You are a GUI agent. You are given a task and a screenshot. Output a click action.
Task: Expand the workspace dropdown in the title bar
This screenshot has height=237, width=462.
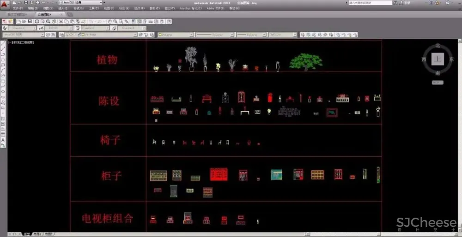coord(100,3)
